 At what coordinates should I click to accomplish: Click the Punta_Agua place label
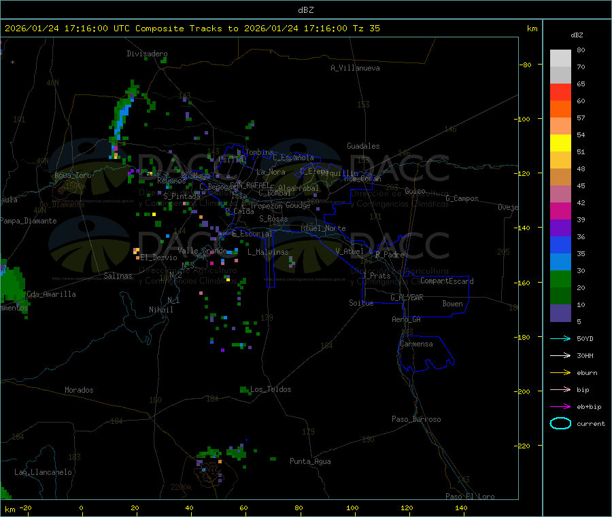click(x=310, y=461)
